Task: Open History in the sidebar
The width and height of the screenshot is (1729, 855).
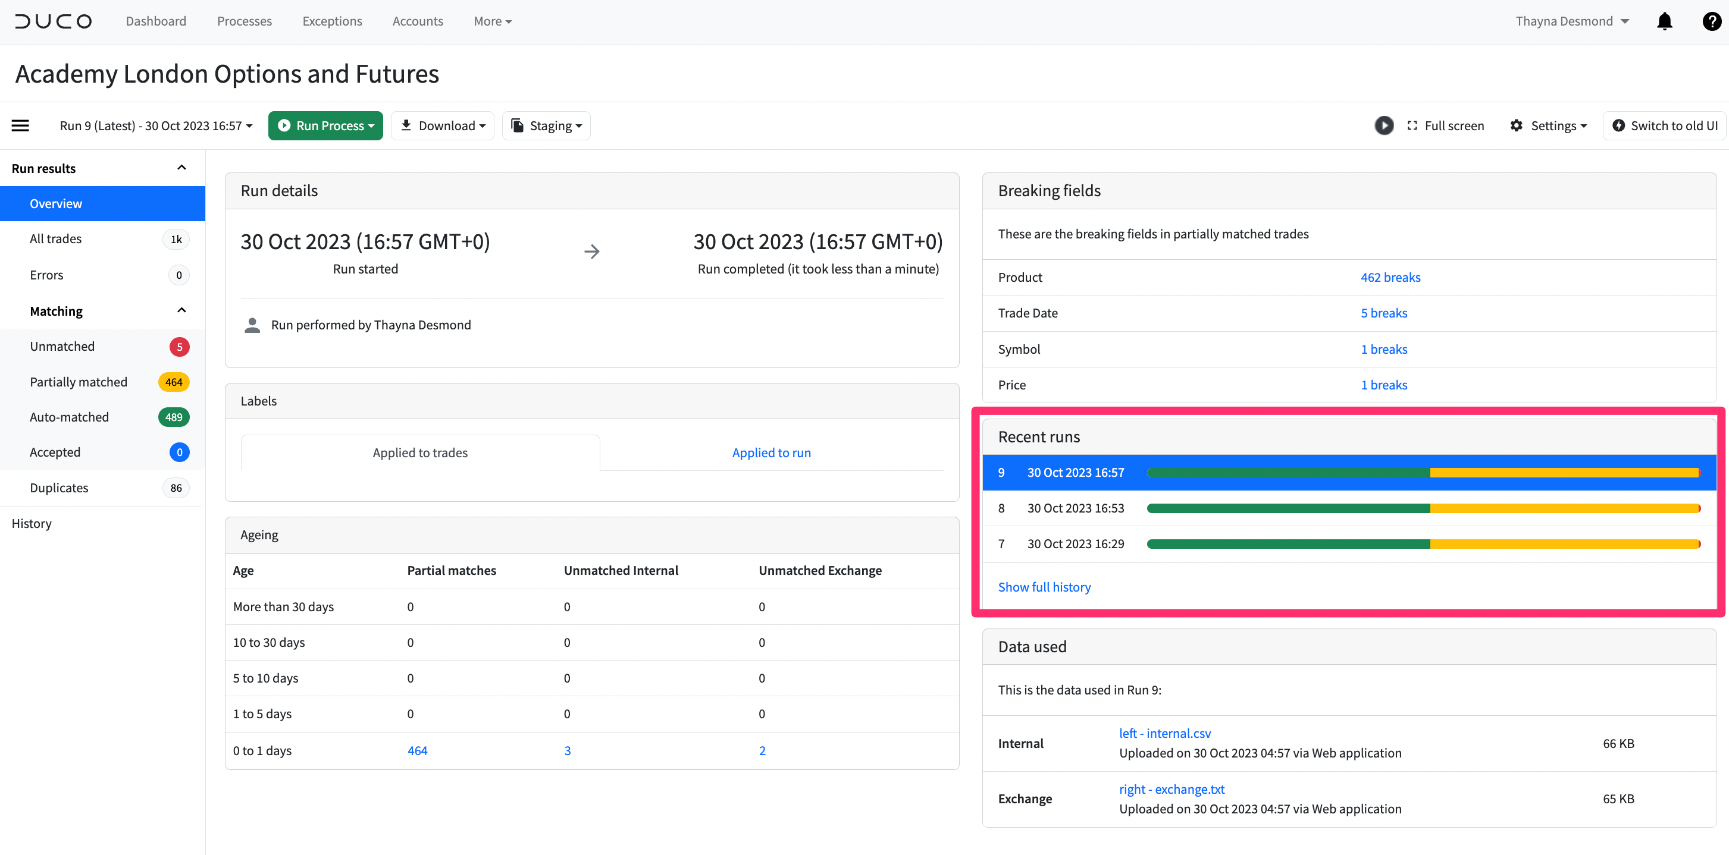Action: pyautogui.click(x=32, y=523)
